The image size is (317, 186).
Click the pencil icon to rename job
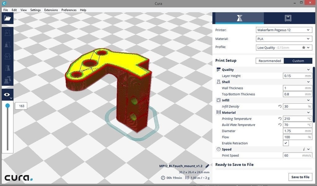point(207,166)
